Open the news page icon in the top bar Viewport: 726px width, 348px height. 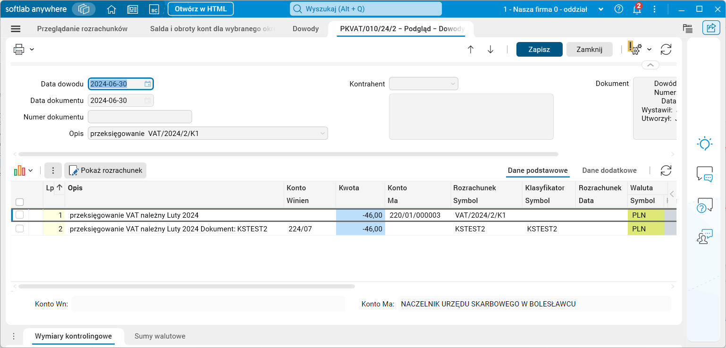tap(133, 9)
